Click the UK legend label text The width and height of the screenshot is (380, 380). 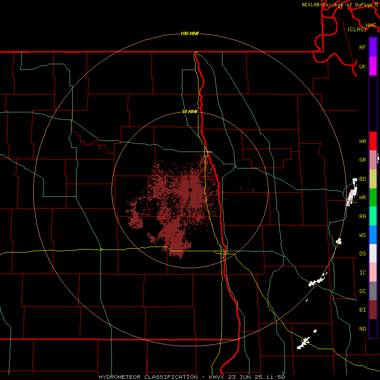(362, 66)
